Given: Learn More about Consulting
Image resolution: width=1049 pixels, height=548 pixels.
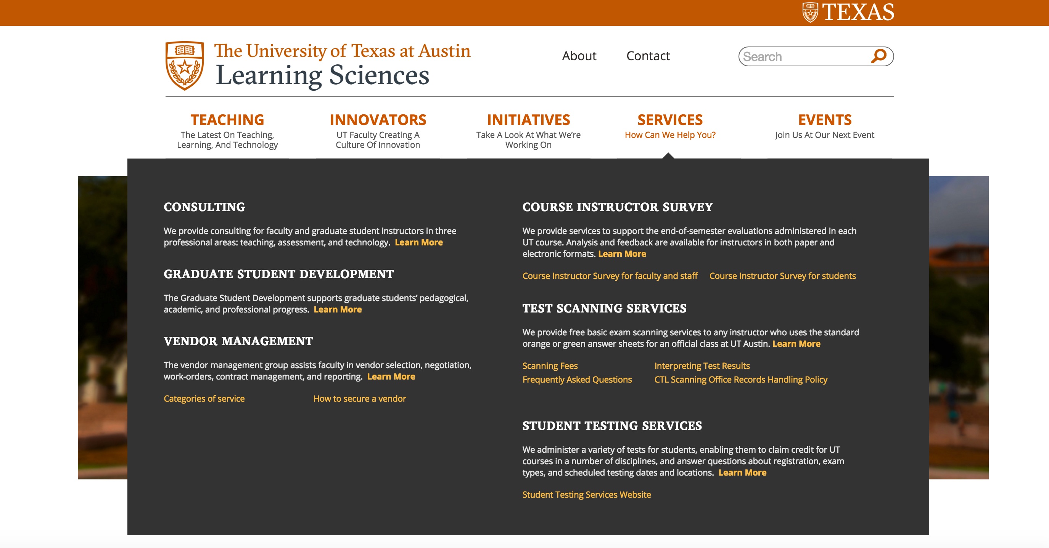Looking at the screenshot, I should pyautogui.click(x=418, y=242).
